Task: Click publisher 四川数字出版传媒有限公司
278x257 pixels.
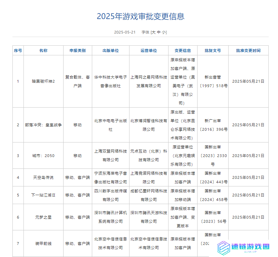Action: [x=111, y=195]
